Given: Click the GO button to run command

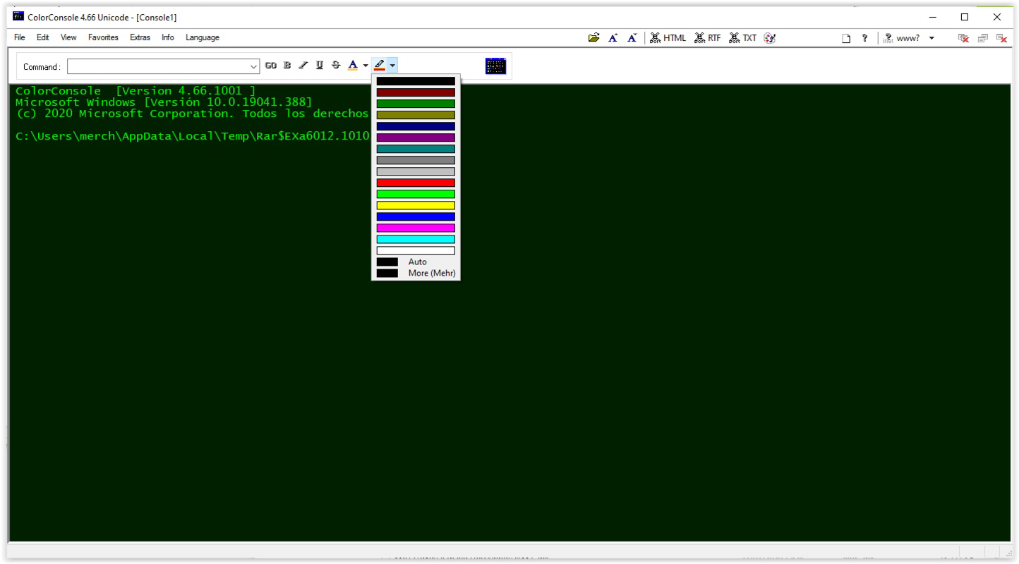Looking at the screenshot, I should pos(271,66).
